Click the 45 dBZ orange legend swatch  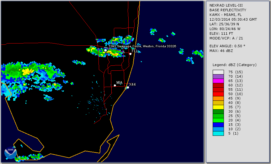[218, 99]
